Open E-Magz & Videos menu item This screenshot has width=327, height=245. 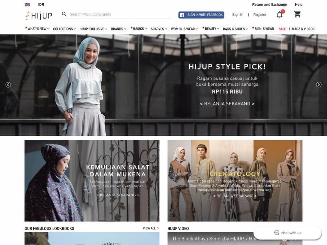(302, 29)
